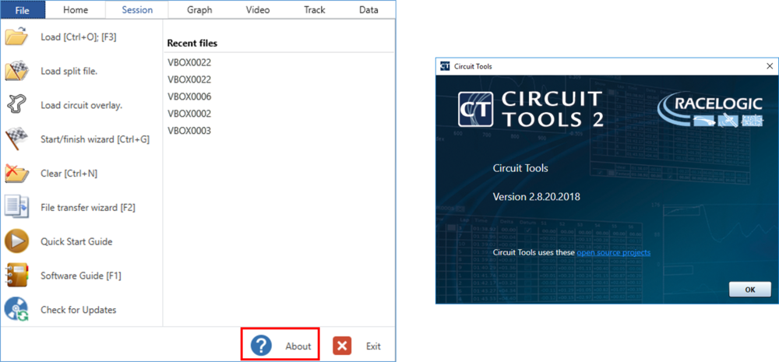Switch to the Track tab
The image size is (779, 362).
(x=315, y=10)
